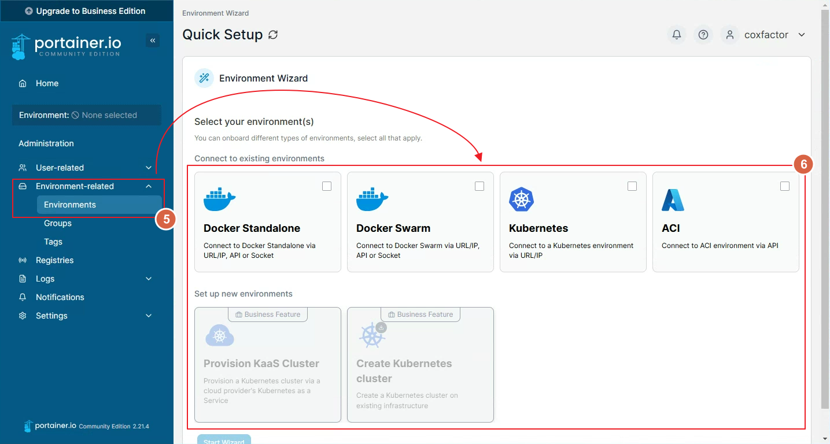Screen dimensions: 830x444
Task: Check the ACI checkbox
Action: 785,186
